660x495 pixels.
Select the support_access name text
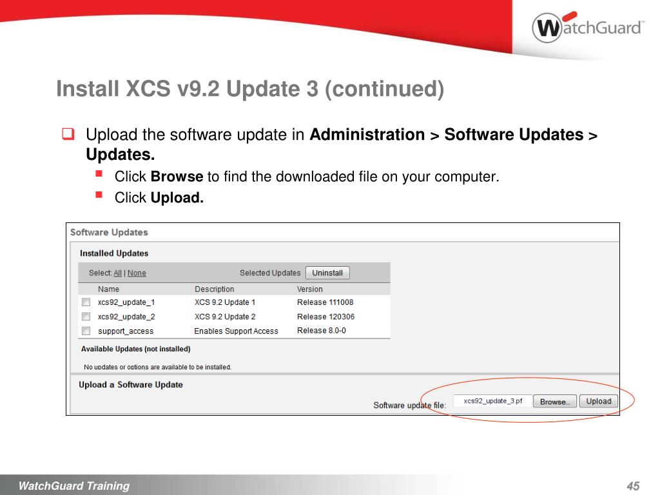tap(126, 331)
